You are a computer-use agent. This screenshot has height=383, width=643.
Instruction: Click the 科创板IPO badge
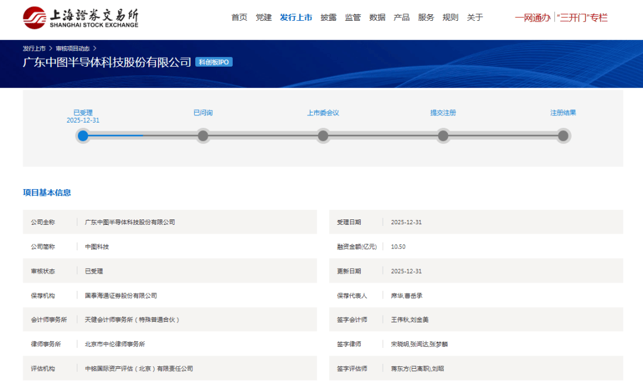click(214, 62)
